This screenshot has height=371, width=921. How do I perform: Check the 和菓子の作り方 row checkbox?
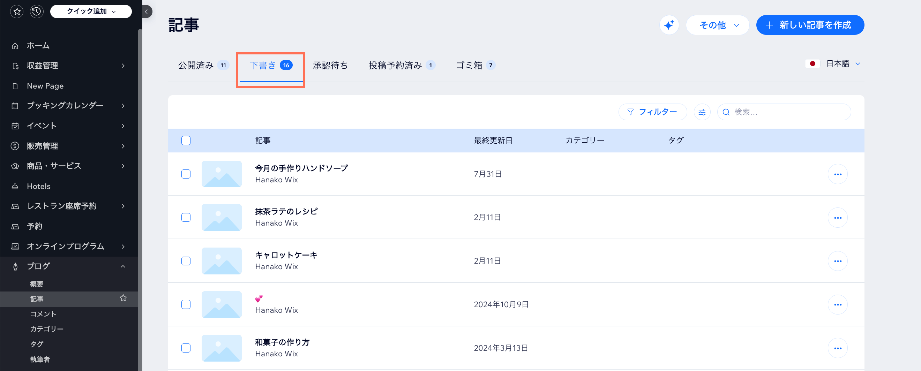pos(186,348)
